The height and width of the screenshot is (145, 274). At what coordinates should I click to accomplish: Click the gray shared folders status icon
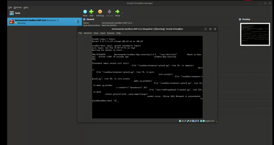[190, 121]
